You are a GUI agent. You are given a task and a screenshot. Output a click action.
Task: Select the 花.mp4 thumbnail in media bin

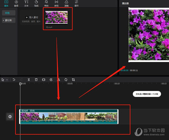(56, 17)
